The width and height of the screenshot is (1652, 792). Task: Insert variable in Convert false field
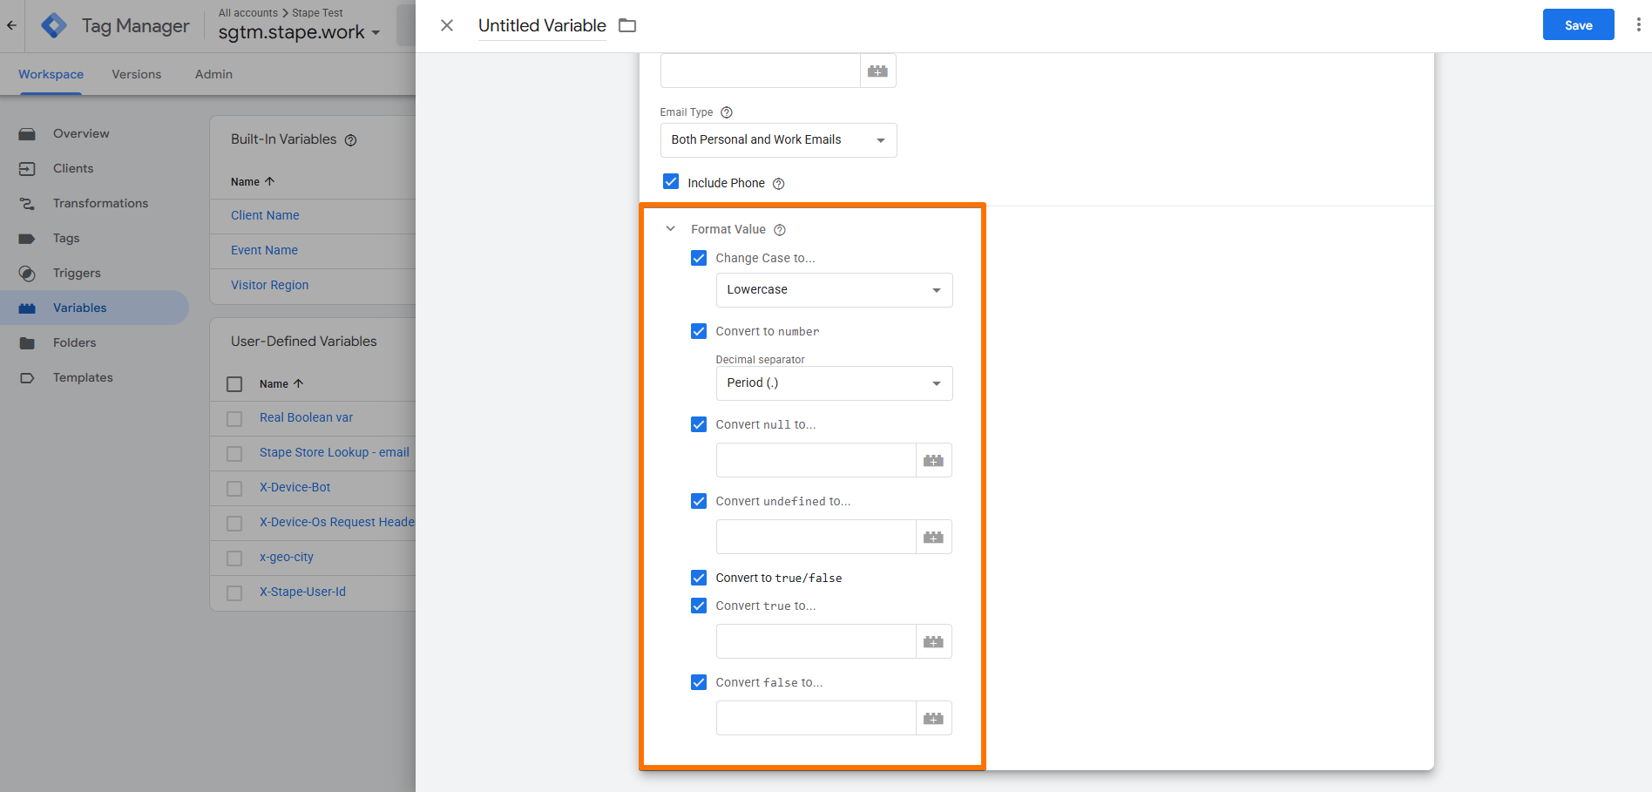[x=933, y=718]
